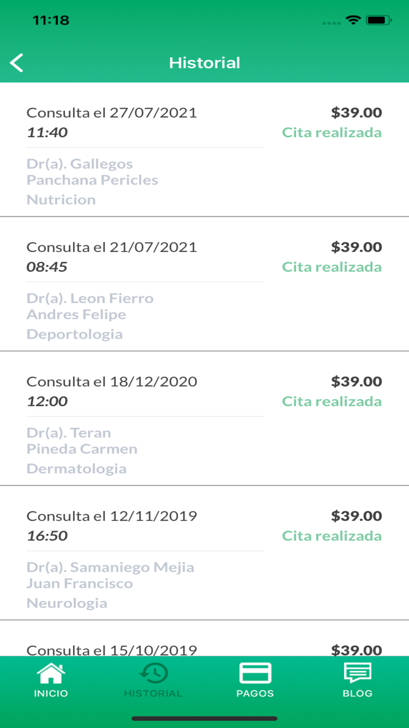
Task: Tap the Wi-Fi status icon
Action: pos(353,20)
